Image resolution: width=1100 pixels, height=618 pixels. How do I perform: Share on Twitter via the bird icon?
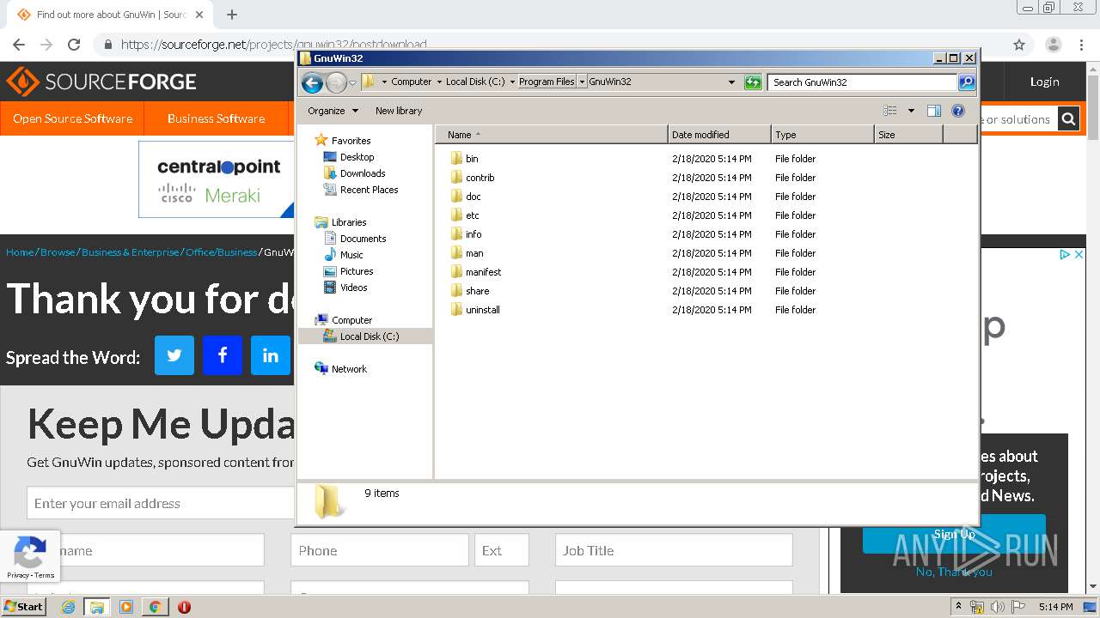[174, 355]
